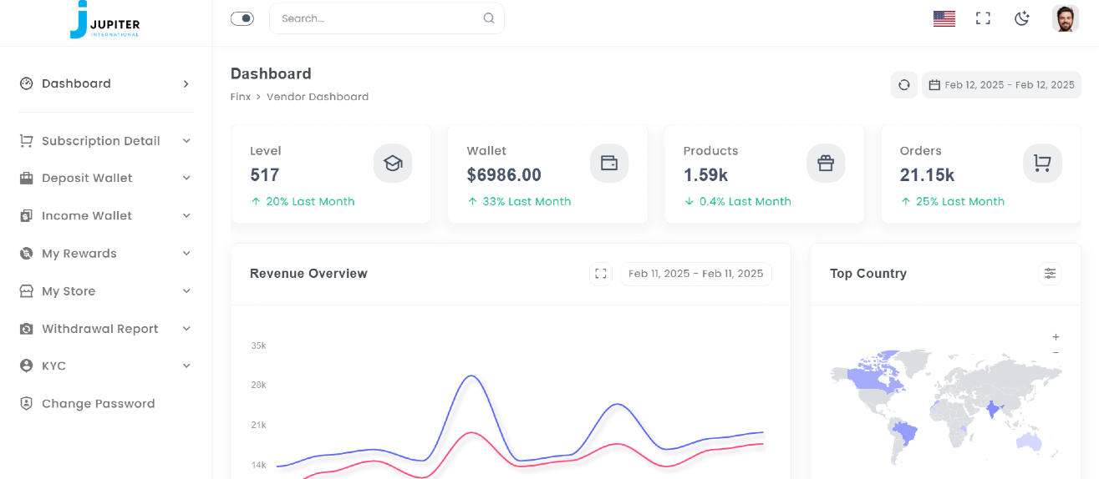The image size is (1099, 479).
Task: Click the Orders shopping cart icon
Action: (x=1042, y=164)
